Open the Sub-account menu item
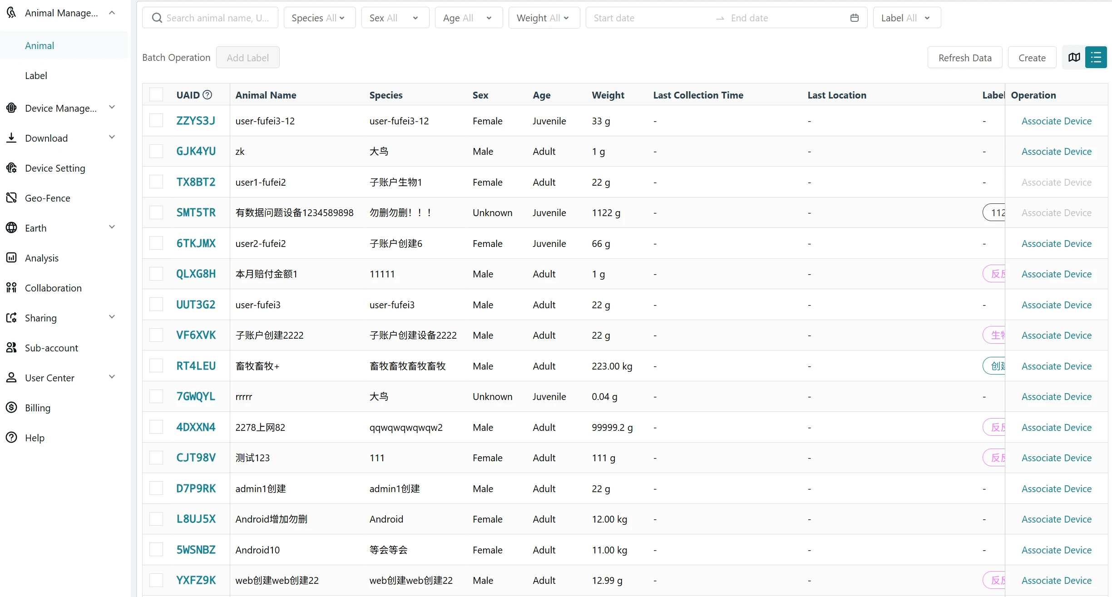 pos(51,348)
